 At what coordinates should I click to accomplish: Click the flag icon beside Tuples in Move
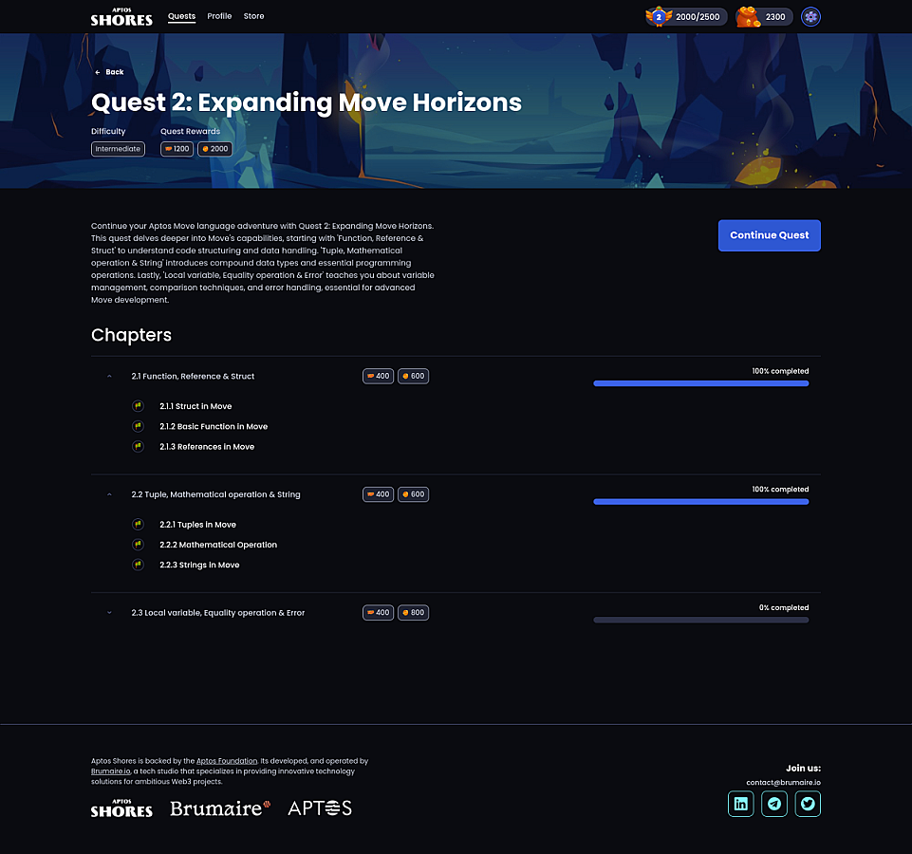(x=138, y=525)
